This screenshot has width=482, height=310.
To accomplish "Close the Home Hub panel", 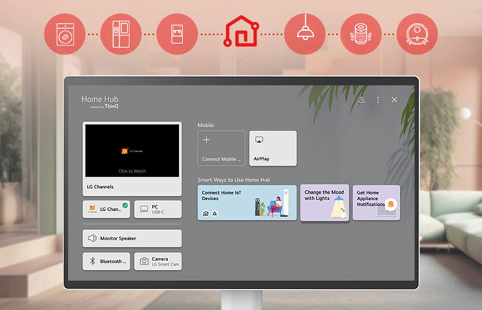I will tap(394, 100).
